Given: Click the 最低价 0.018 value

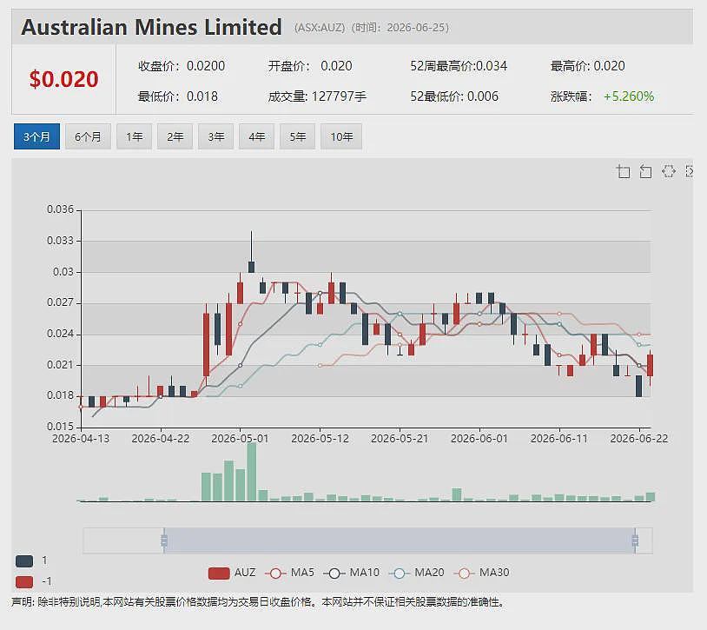Looking at the screenshot, I should point(202,96).
